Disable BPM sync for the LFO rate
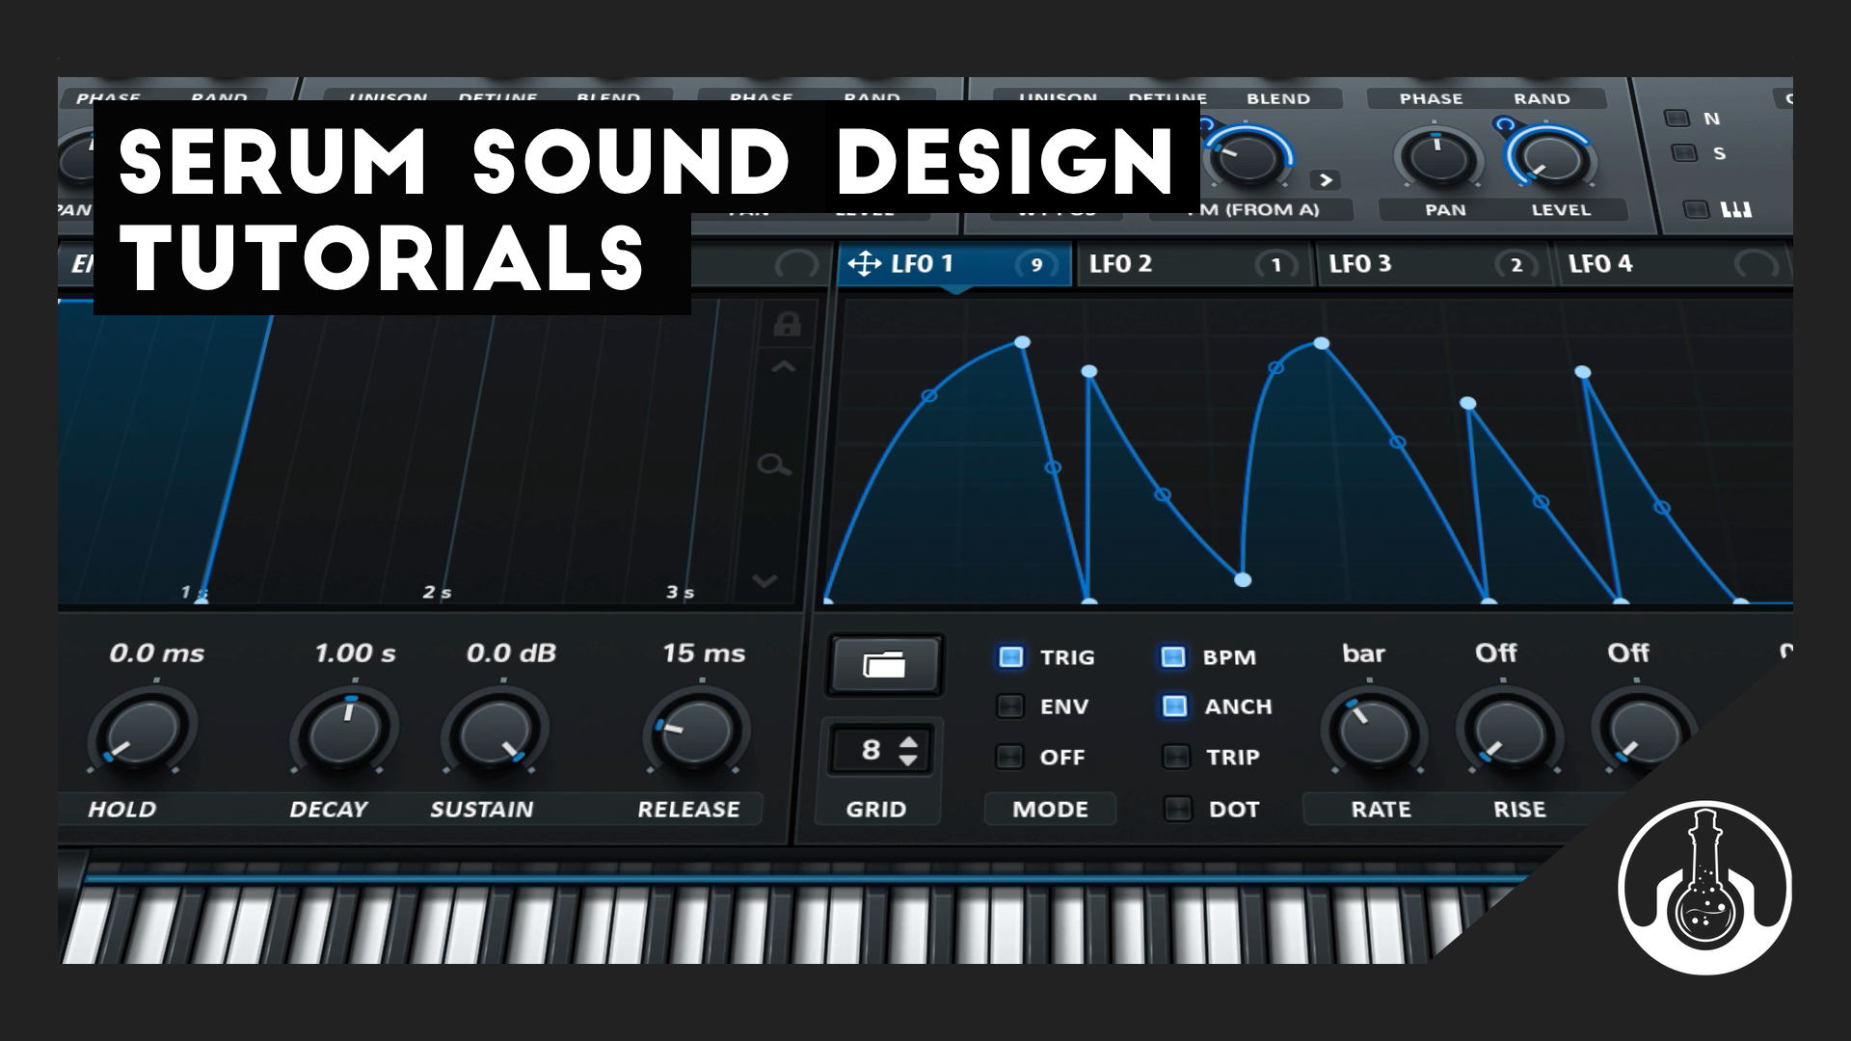1851x1041 pixels. (1174, 656)
